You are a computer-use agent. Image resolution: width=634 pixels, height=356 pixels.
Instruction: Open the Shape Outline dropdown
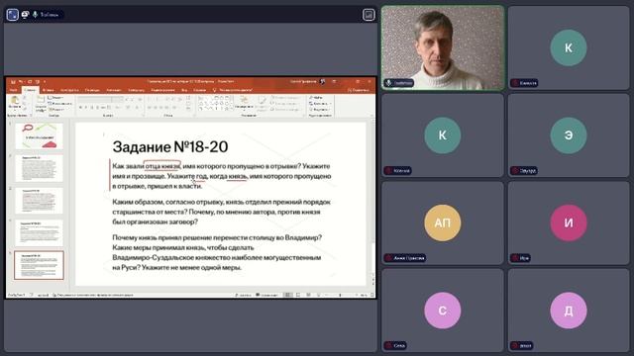click(285, 103)
